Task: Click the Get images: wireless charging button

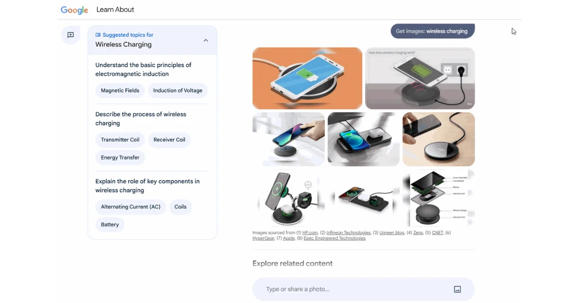Action: click(x=432, y=31)
